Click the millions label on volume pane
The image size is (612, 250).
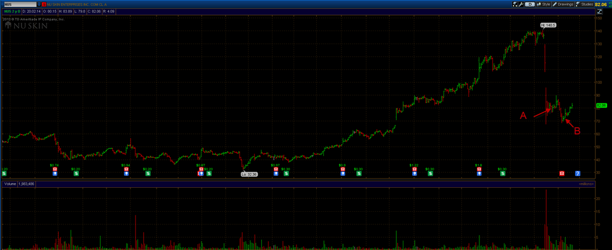586,184
